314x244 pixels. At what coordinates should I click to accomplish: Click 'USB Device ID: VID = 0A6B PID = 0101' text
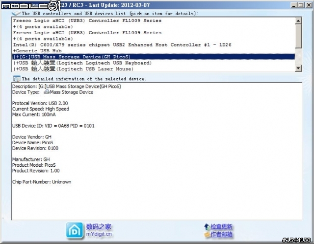pos(53,126)
